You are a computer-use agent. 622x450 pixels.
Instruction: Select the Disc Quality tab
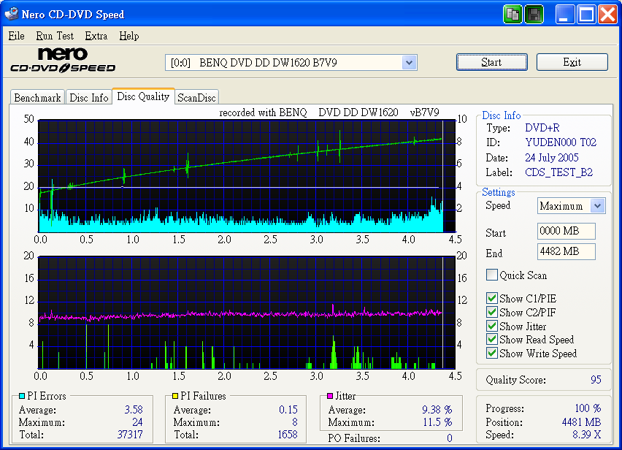(x=143, y=96)
